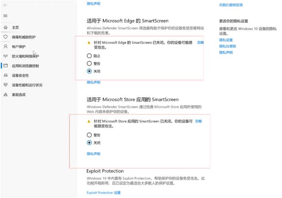Screen dimensions: 282x198
Task: Click the network icon for 防火墙和网络保护
Action: pos(6,56)
